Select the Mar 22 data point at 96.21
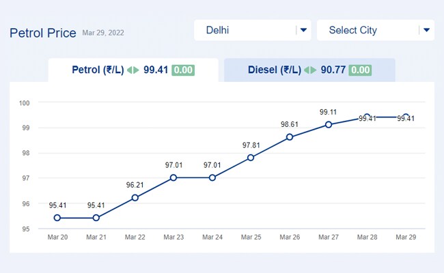The image size is (444, 273). pos(135,197)
